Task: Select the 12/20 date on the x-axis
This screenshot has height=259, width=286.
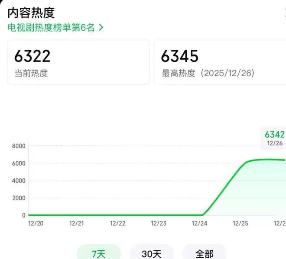Action: 35,224
